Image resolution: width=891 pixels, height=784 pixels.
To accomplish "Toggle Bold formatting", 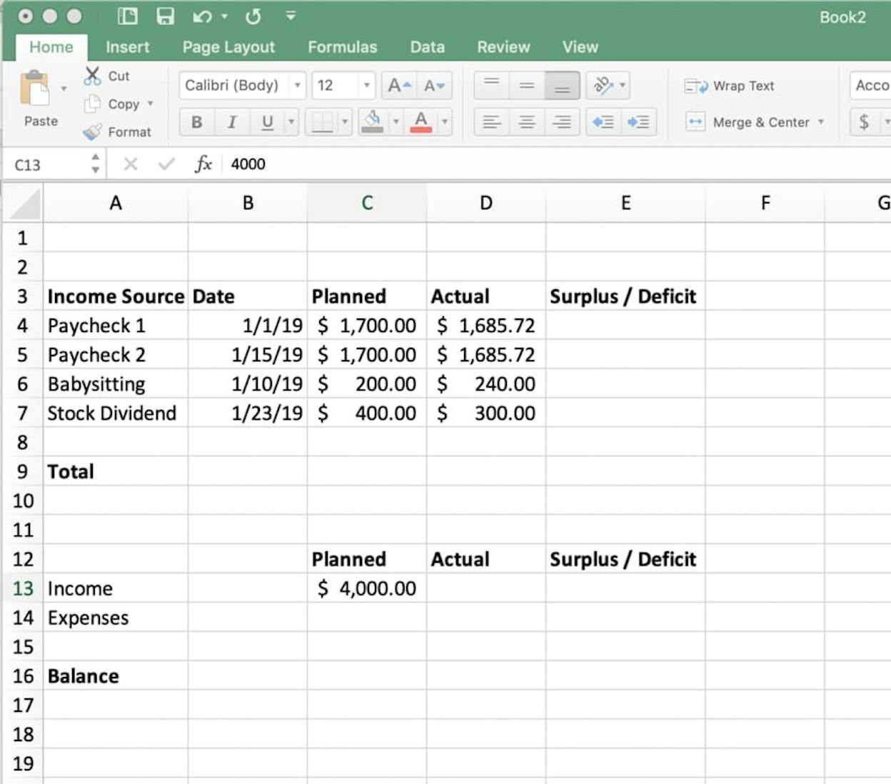I will pyautogui.click(x=196, y=122).
